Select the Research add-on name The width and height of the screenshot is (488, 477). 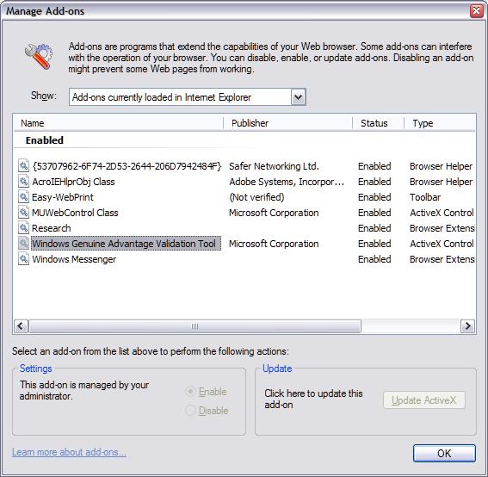[x=52, y=228]
